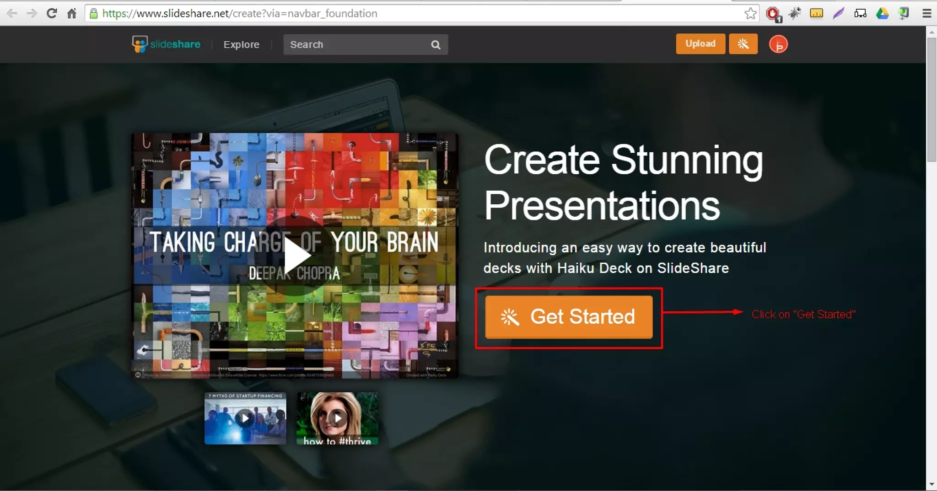Image resolution: width=937 pixels, height=491 pixels.
Task: Bookmark this page with the star icon
Action: coord(750,13)
